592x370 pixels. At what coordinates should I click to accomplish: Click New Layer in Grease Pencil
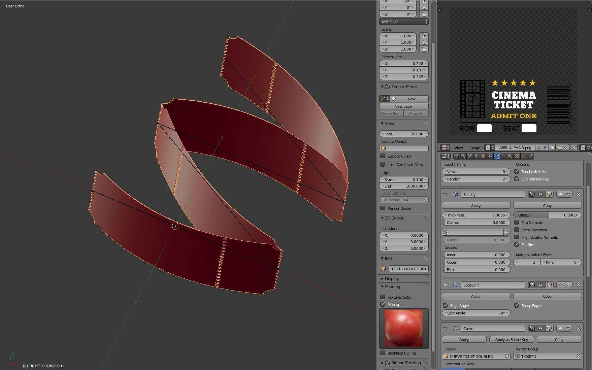[404, 106]
